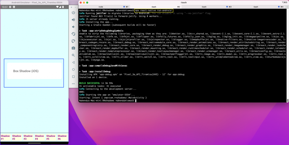
Task: Click the terminal window scrollbar
Action: pyautogui.click(x=288, y=100)
